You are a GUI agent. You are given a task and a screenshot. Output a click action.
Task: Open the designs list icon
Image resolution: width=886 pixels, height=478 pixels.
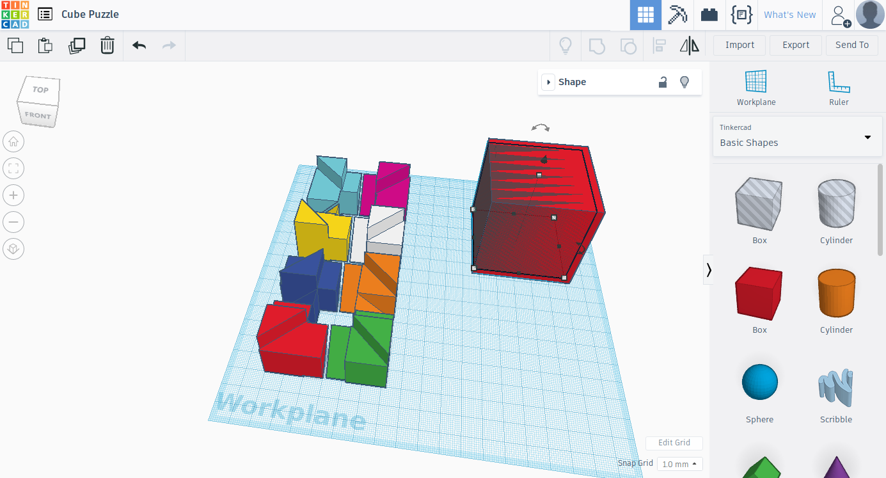(45, 14)
